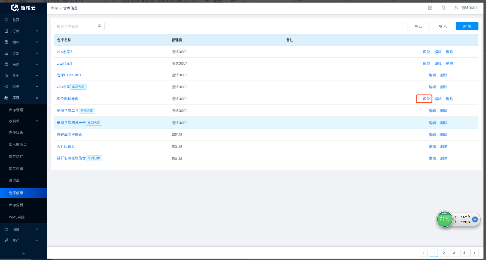Open the QR code icon in header
The height and width of the screenshot is (260, 486).
(x=430, y=8)
